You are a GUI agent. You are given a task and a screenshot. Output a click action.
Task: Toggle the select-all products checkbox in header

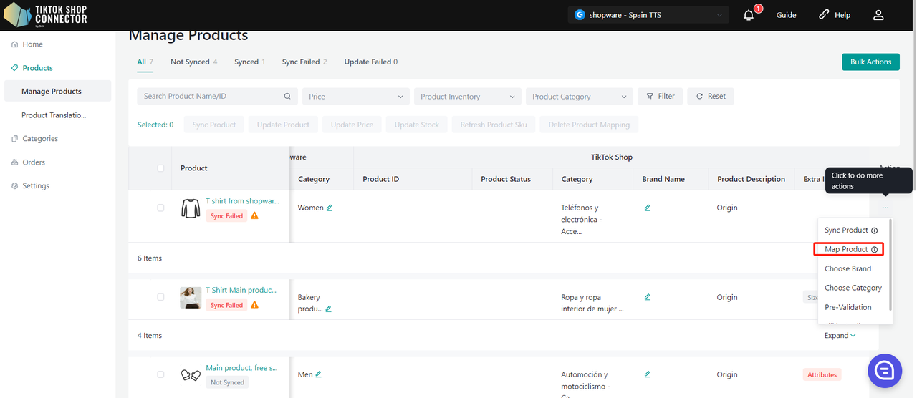click(160, 168)
